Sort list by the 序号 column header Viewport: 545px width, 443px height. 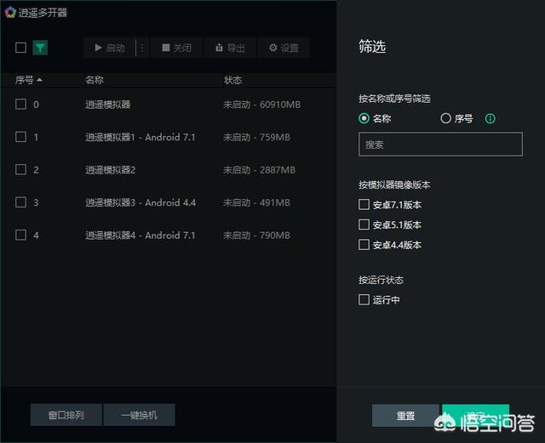click(28, 81)
